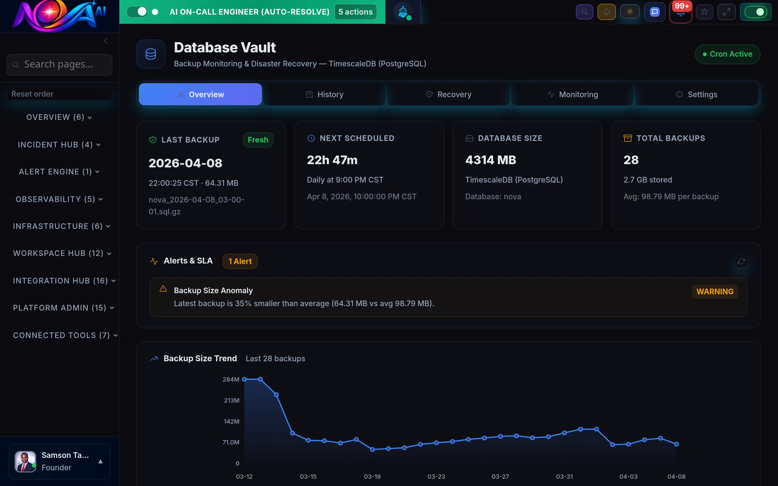Screen dimensions: 778x486
Task: Click the Database Vault database icon
Action: (x=150, y=54)
